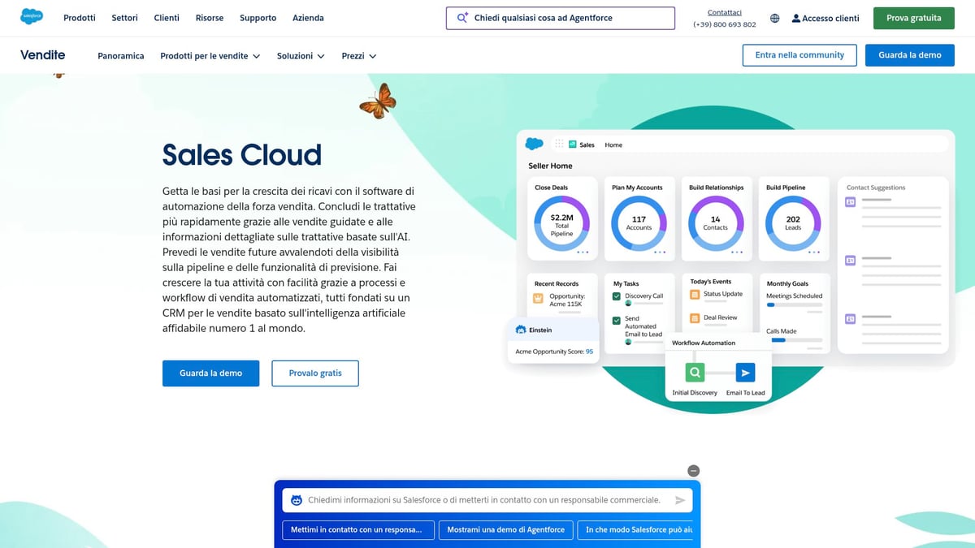Open the globe language selector
This screenshot has width=975, height=548.
click(x=774, y=17)
